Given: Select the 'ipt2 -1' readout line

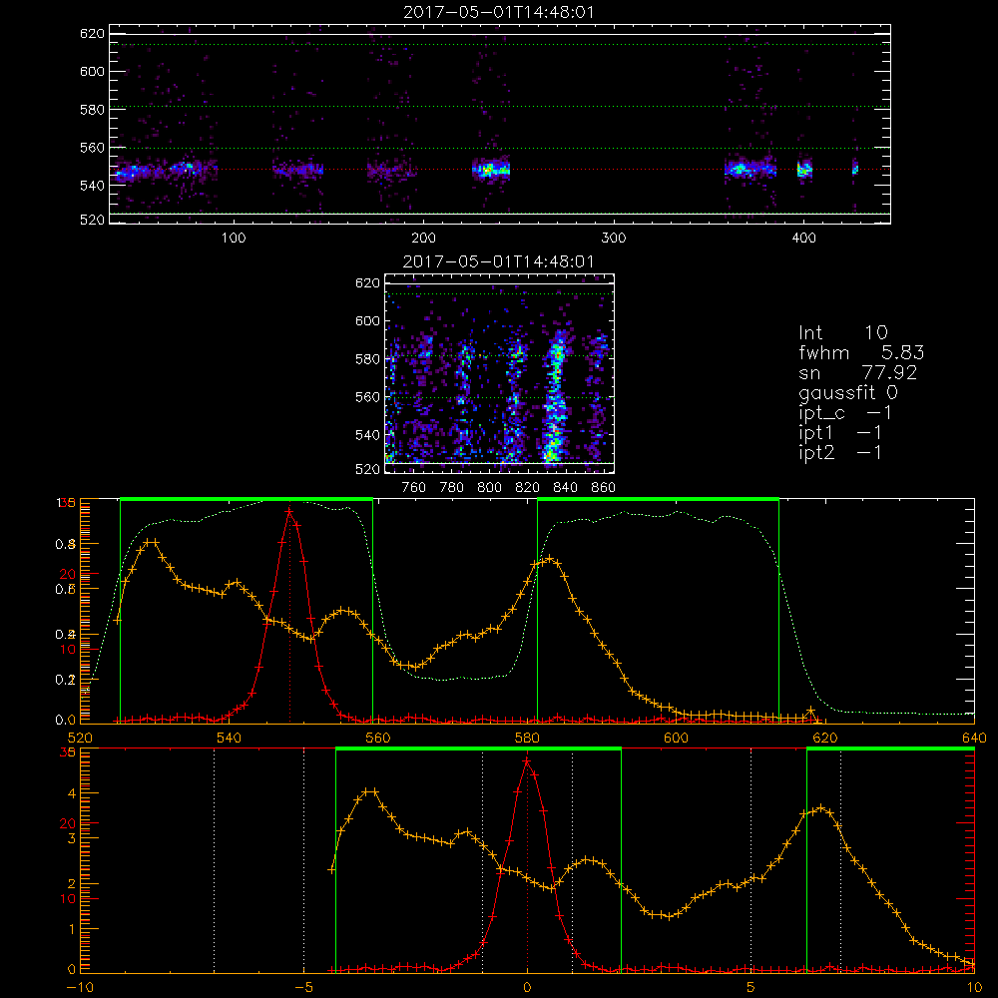Looking at the screenshot, I should [x=840, y=452].
